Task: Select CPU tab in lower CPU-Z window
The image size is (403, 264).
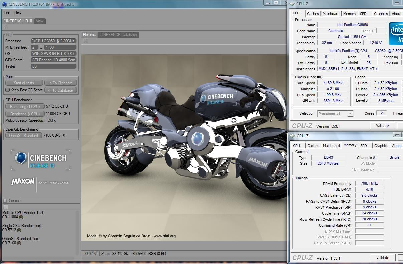Action: [x=296, y=146]
